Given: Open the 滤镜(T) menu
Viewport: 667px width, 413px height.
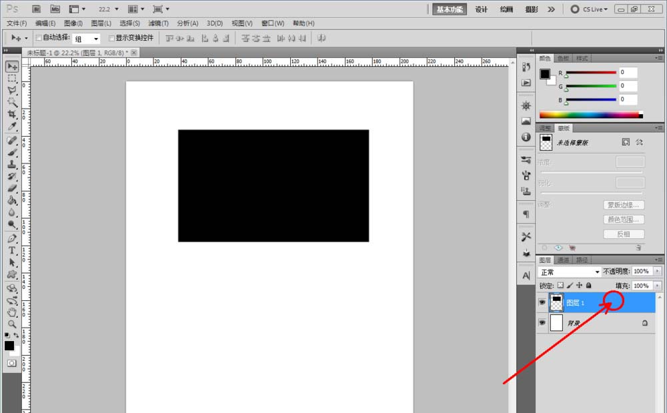Looking at the screenshot, I should click(x=158, y=23).
